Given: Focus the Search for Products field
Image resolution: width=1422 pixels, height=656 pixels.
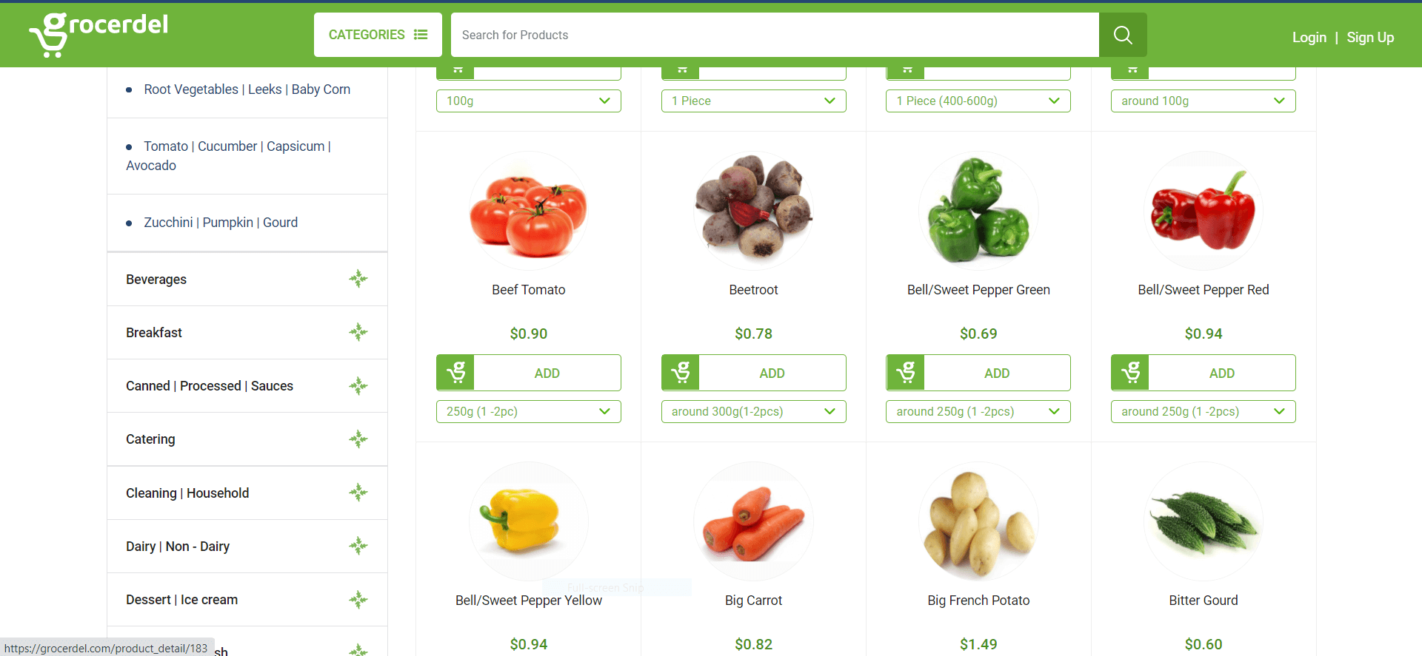Looking at the screenshot, I should [775, 35].
